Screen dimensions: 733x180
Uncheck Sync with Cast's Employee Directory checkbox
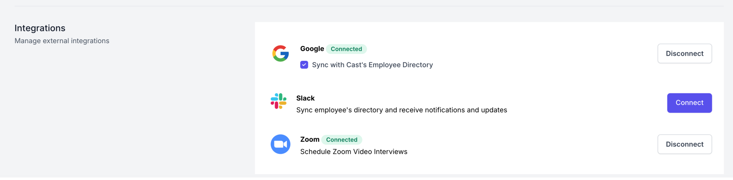click(x=304, y=65)
